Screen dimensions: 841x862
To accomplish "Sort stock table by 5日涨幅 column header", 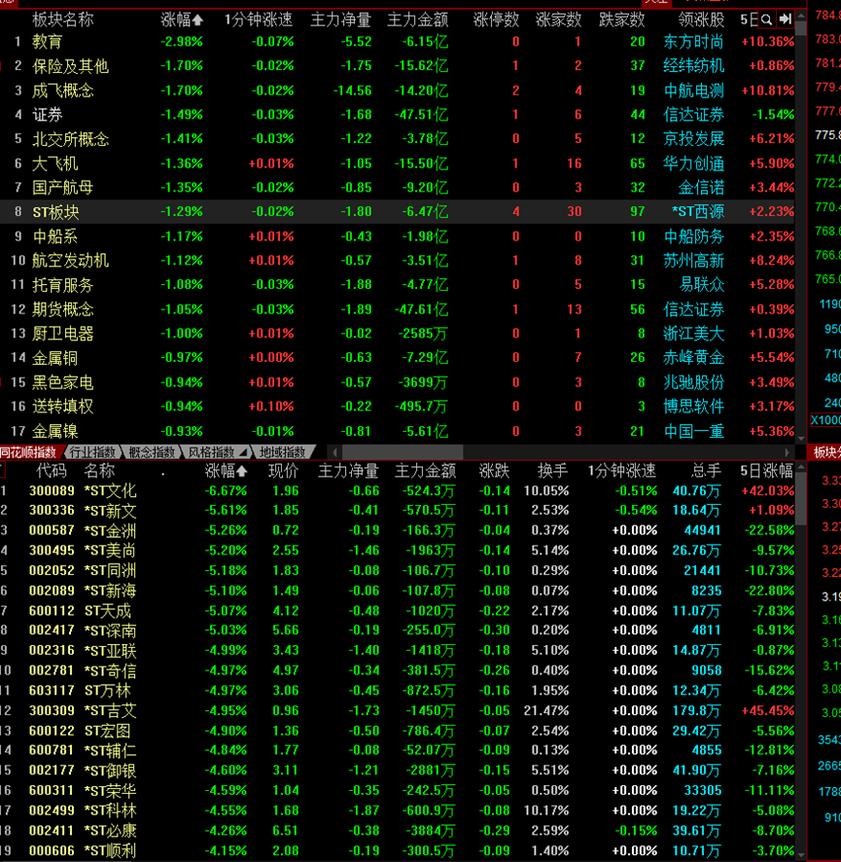I will (x=767, y=471).
